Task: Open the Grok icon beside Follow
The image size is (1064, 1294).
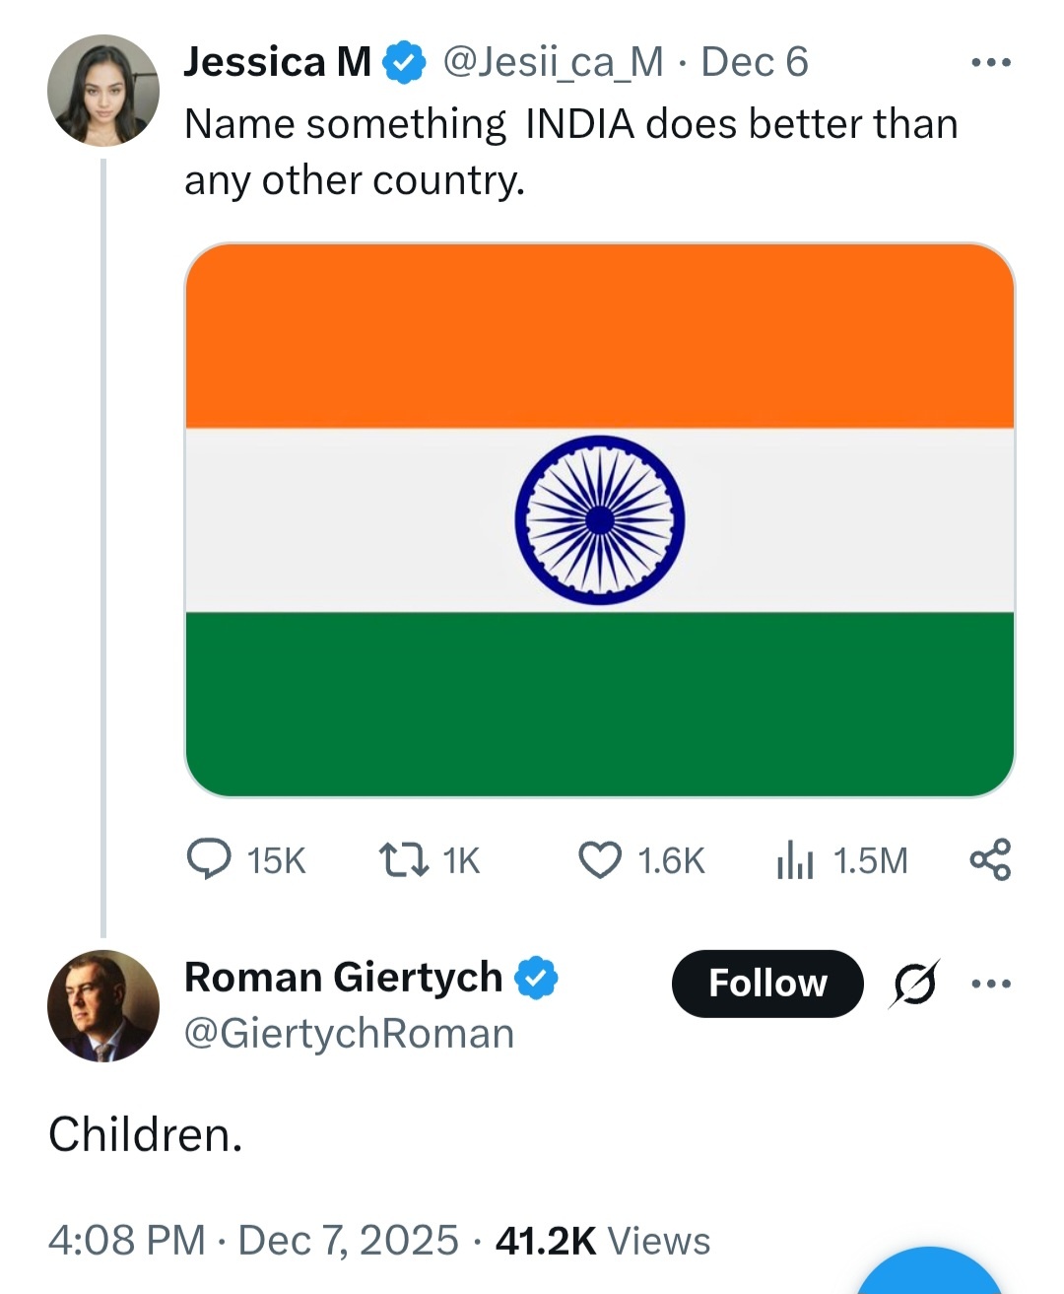Action: 915,984
